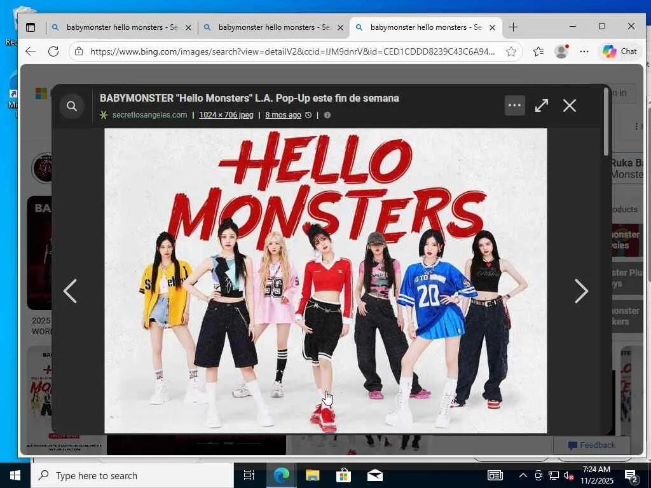Open News and interests taskbar icon
The image size is (651, 488).
(495, 475)
